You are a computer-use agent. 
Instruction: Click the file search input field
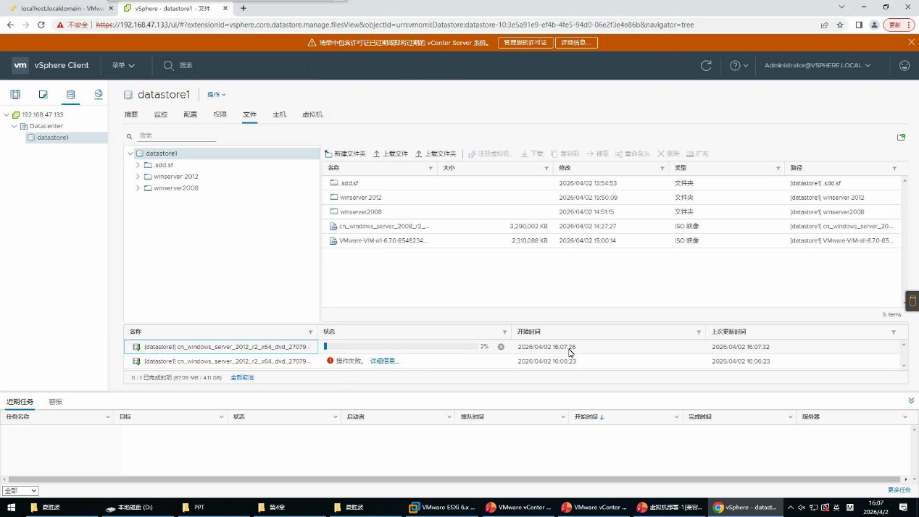(x=176, y=135)
